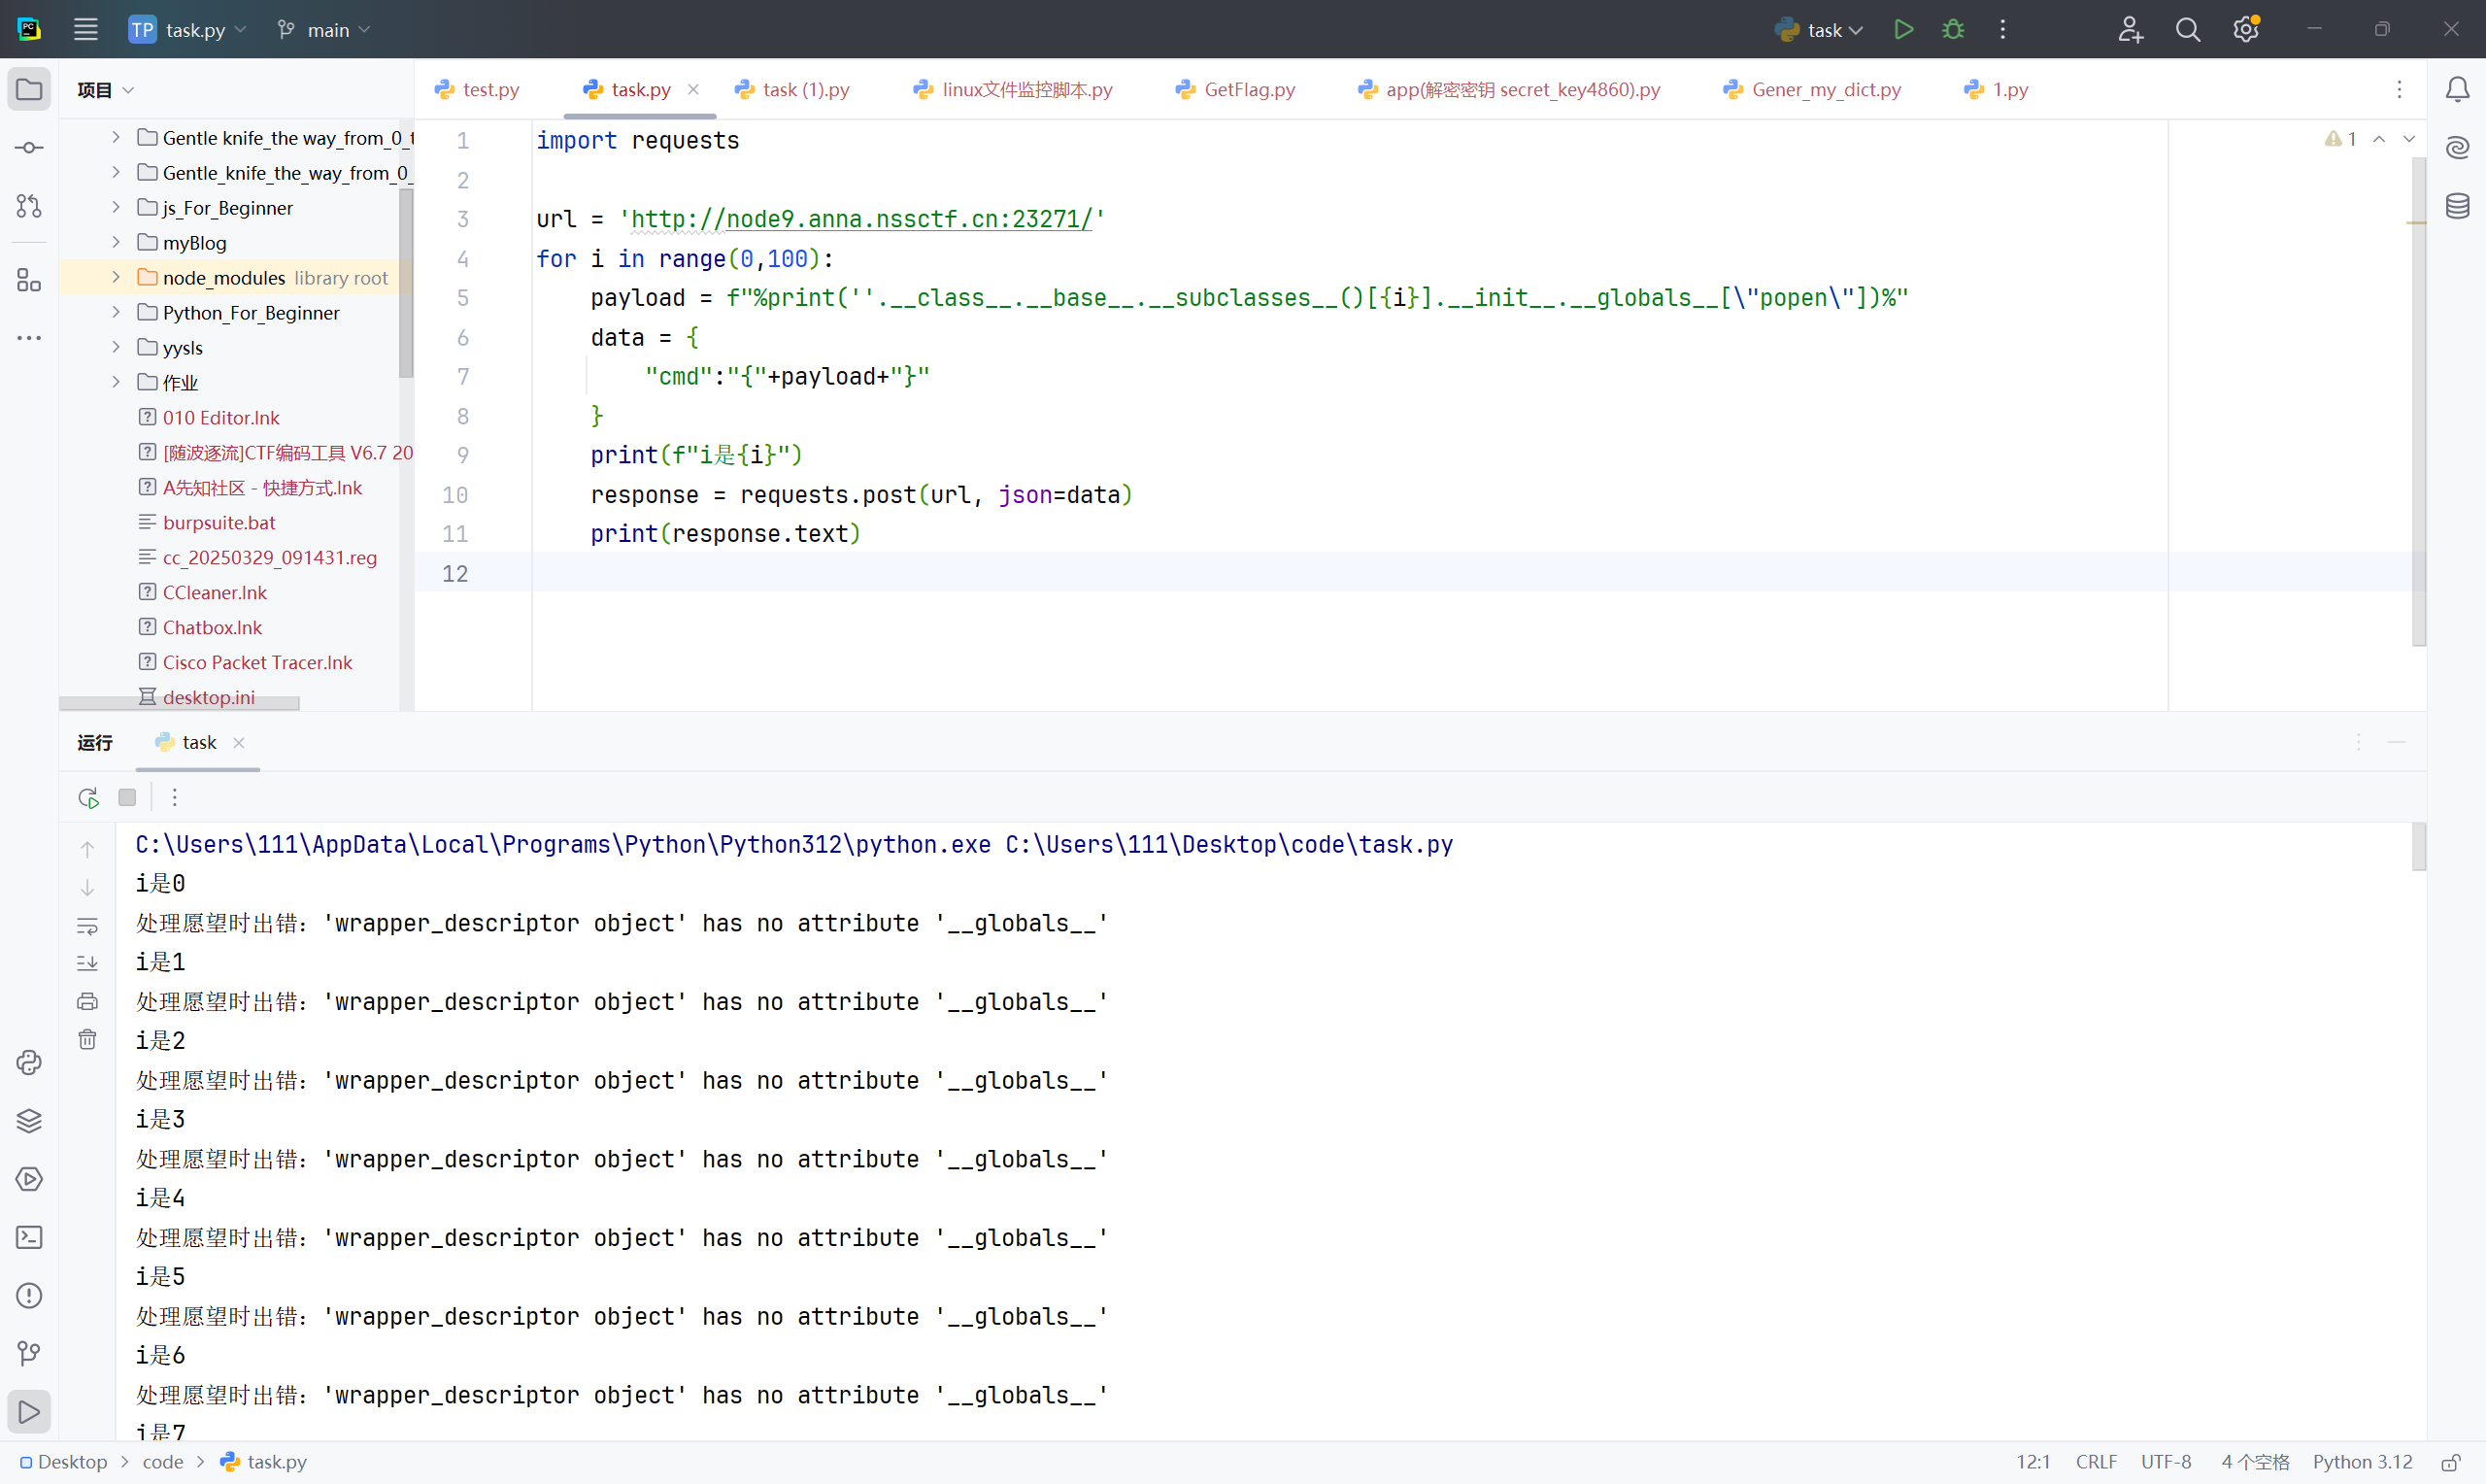Jump to previous highlighted warning
Viewport: 2486px width, 1484px height.
2379,139
